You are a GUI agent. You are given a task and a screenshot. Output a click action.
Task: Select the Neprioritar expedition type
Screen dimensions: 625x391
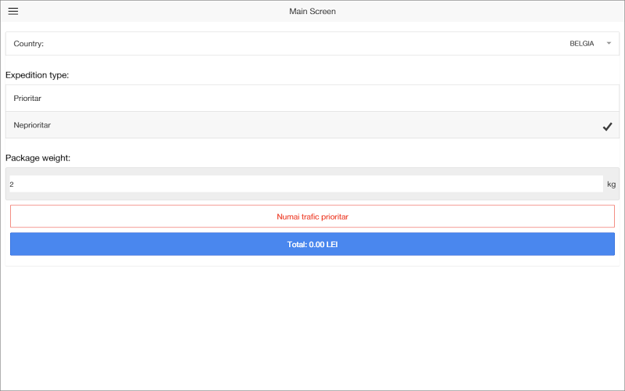tap(32, 125)
